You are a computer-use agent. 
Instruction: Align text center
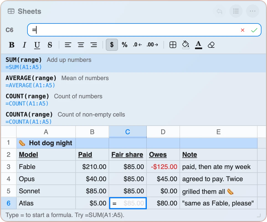(81, 45)
